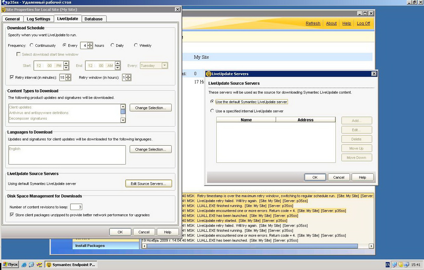The image size is (424, 270).
Task: Select the Every N hours frequency option
Action: [65, 45]
